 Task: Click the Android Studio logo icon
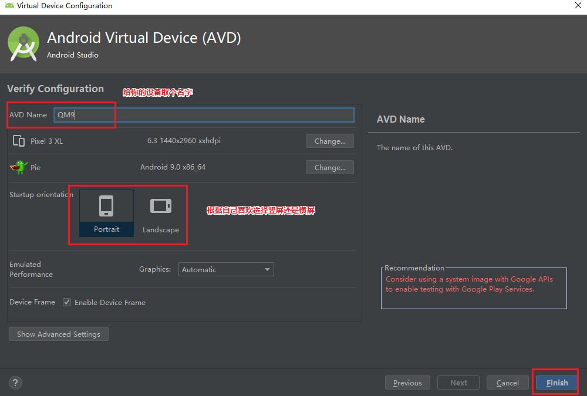(23, 44)
